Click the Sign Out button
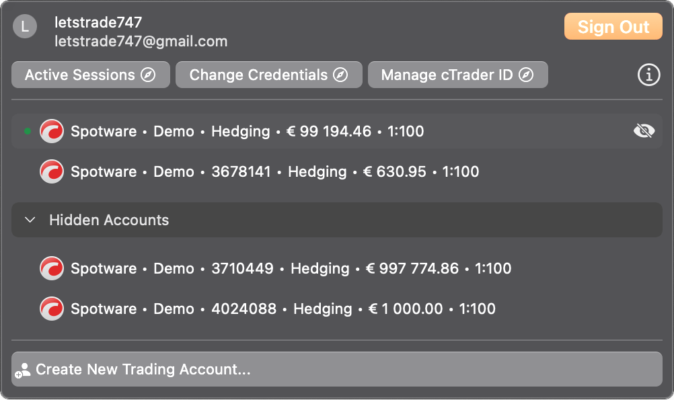Viewport: 674px width, 400px height. 613,26
